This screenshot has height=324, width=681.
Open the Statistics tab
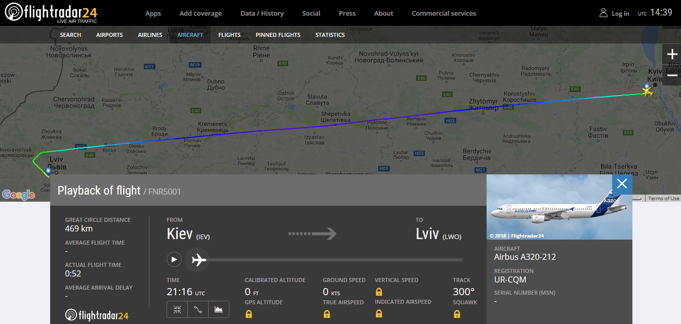coord(330,35)
